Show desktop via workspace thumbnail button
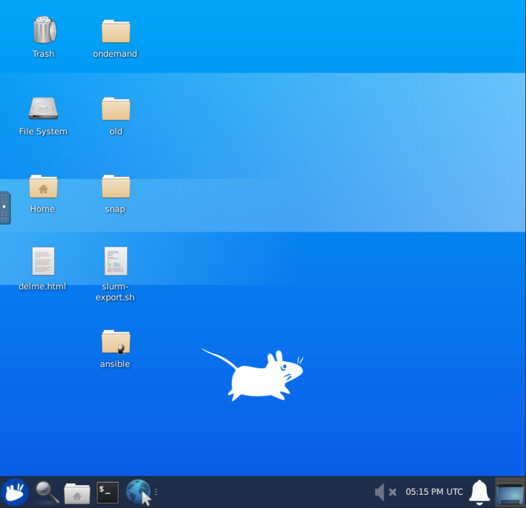The image size is (526, 508). pyautogui.click(x=510, y=492)
